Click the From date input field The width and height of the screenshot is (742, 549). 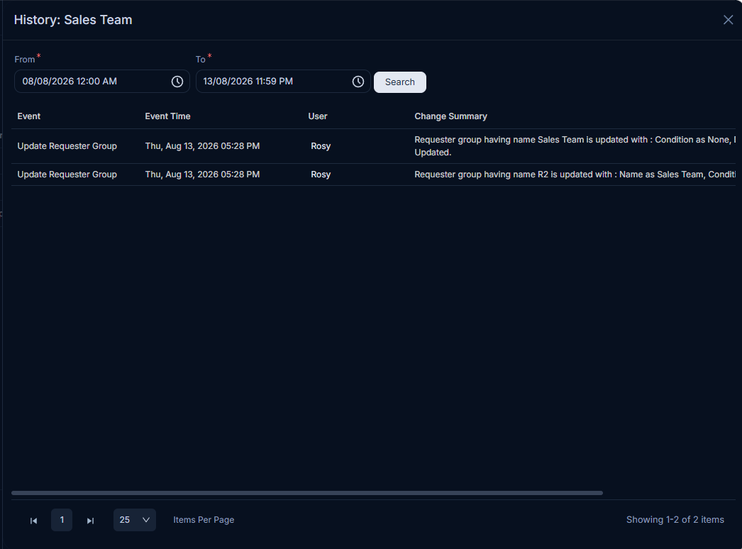[x=101, y=82]
